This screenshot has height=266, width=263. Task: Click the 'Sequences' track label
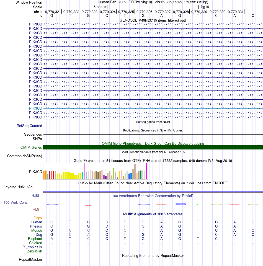[x=33, y=134]
